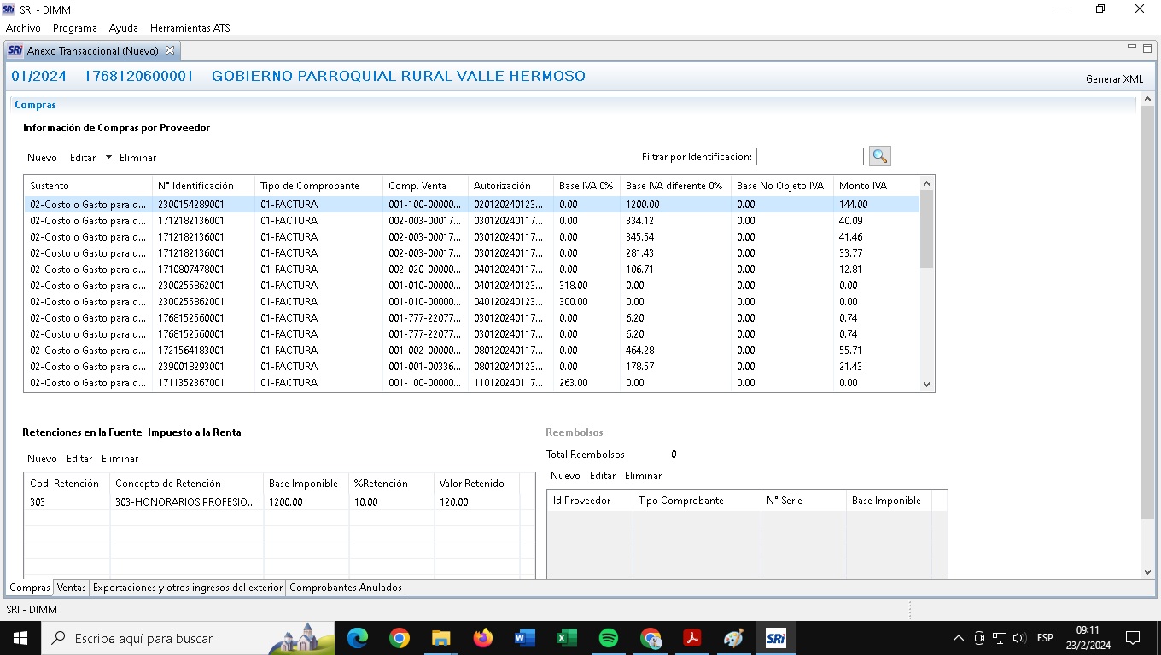Image resolution: width=1161 pixels, height=655 pixels.
Task: Click the Filtrar por Identificacion field
Action: coord(809,157)
